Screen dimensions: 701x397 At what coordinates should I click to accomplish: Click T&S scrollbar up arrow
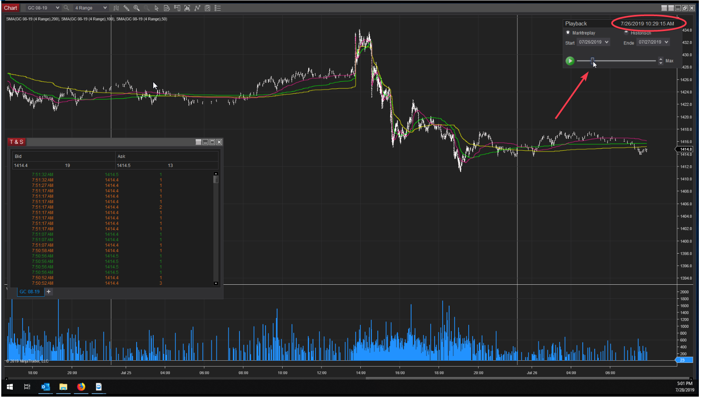pos(216,174)
